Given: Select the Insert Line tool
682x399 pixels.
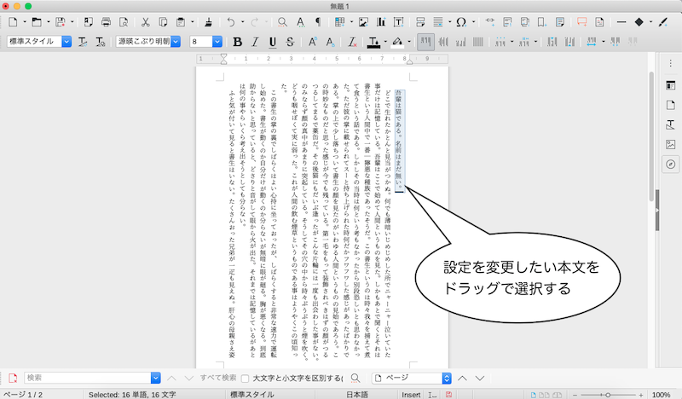Looking at the screenshot, I should [x=621, y=22].
